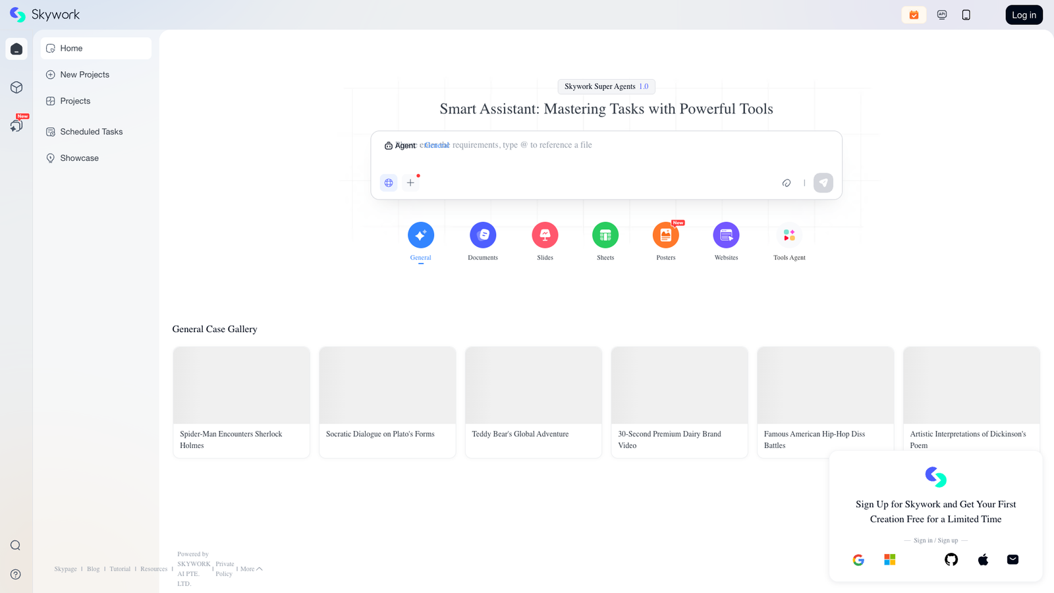The height and width of the screenshot is (593, 1054).
Task: Open the Tutorial footer link
Action: pyautogui.click(x=120, y=569)
